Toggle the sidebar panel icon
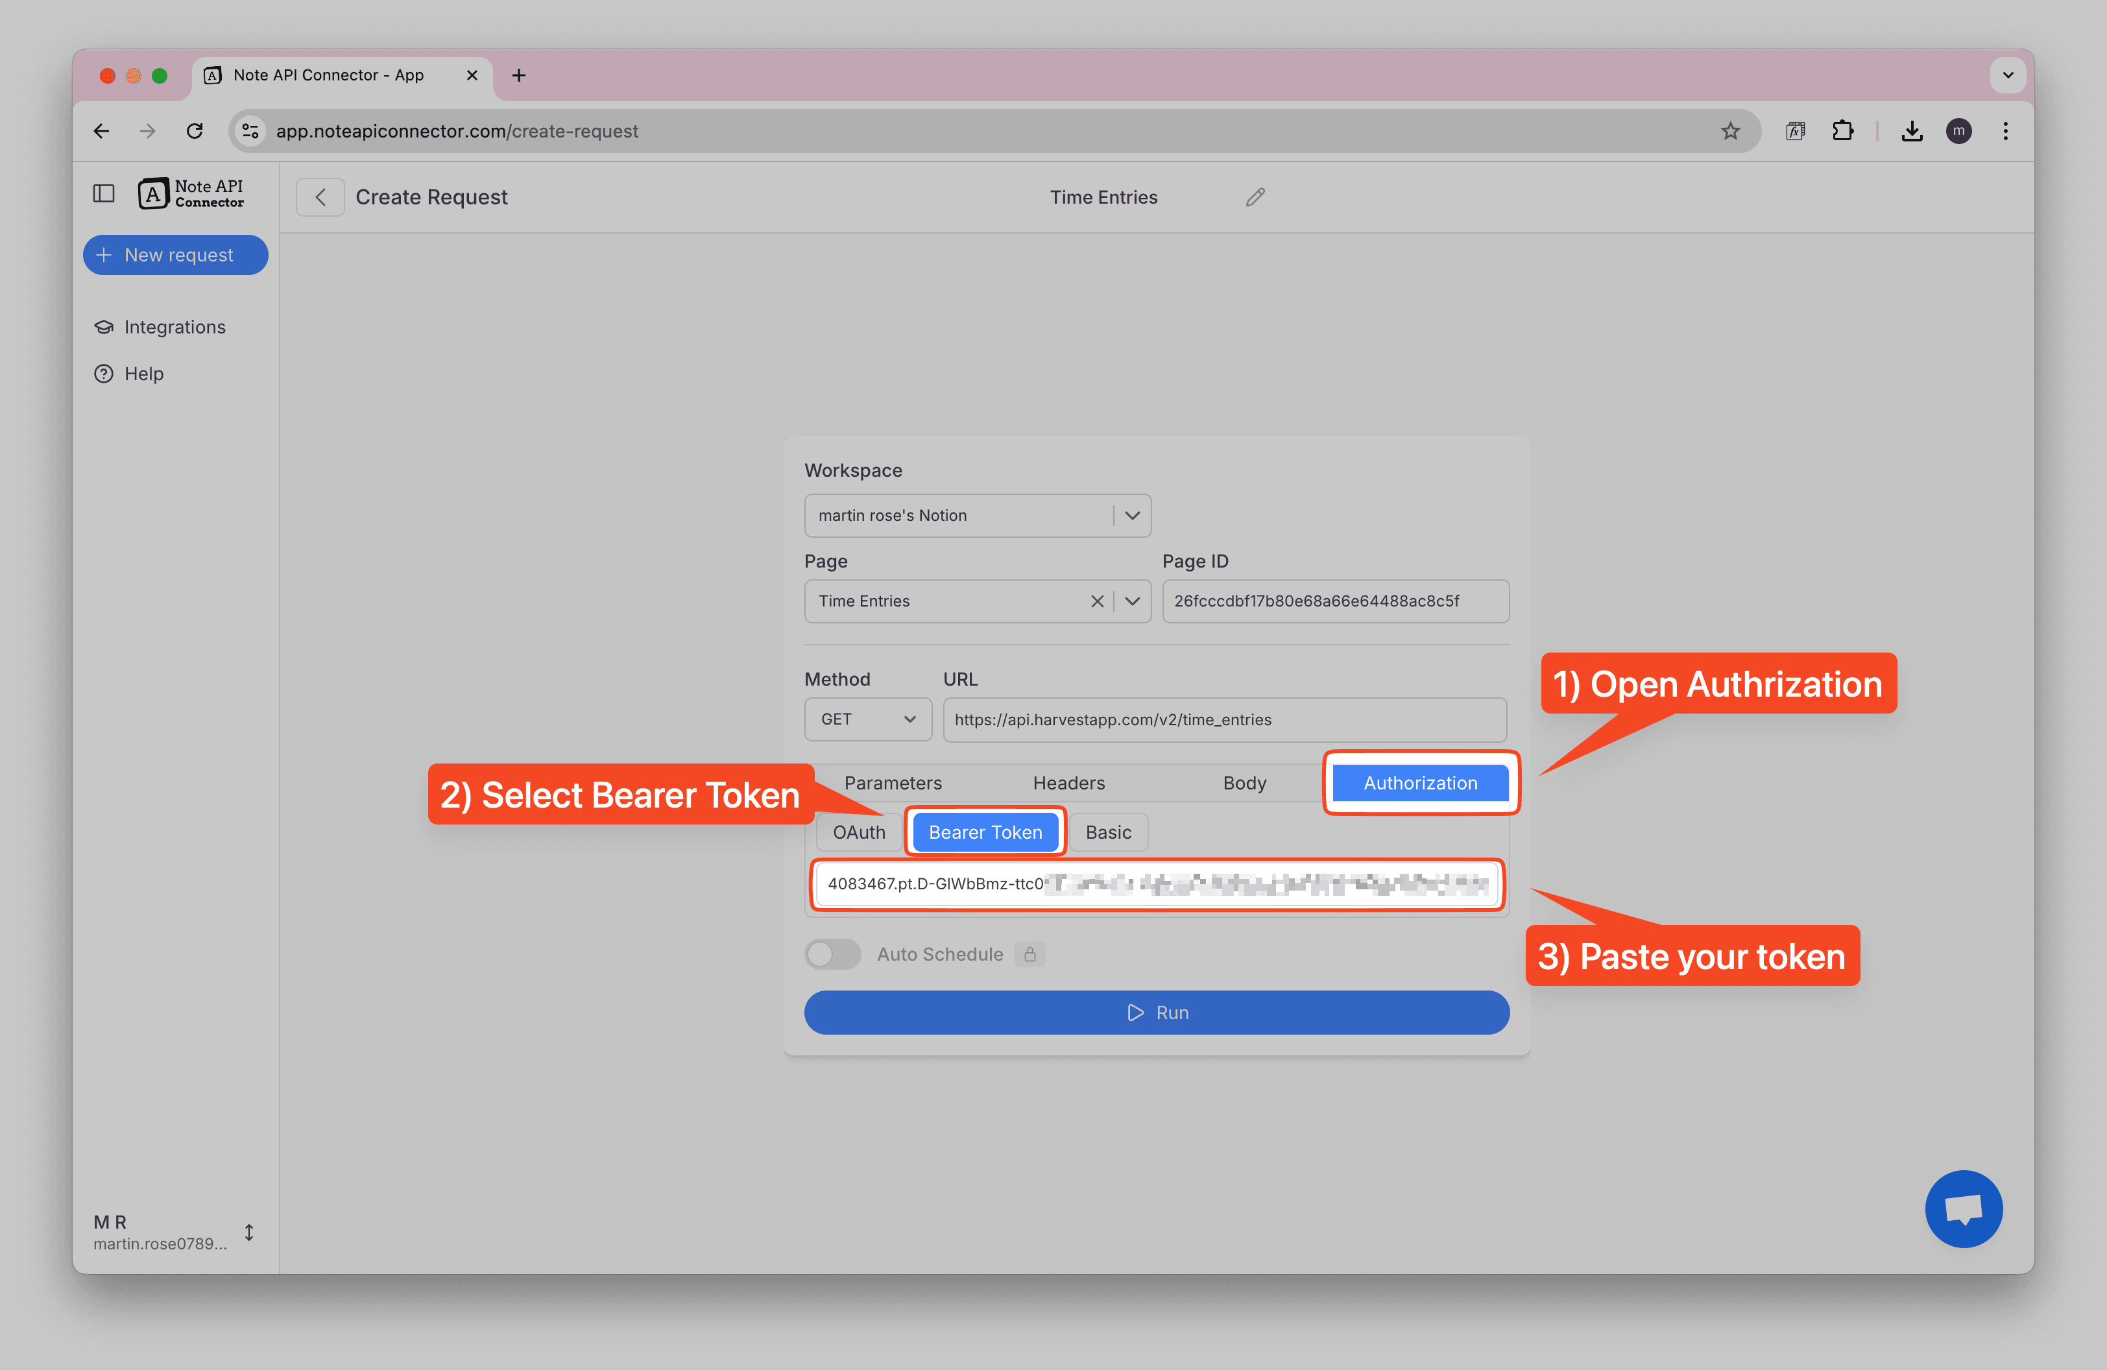This screenshot has width=2107, height=1370. tap(104, 193)
